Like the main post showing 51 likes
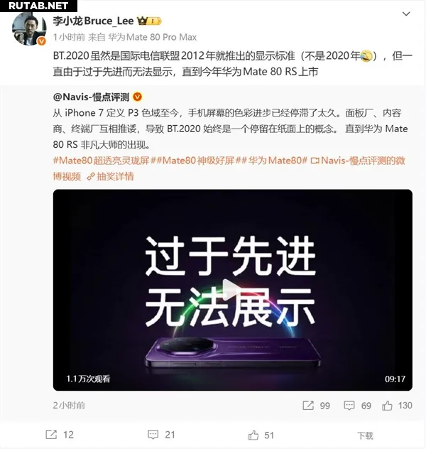This screenshot has height=449, width=426. [x=261, y=436]
